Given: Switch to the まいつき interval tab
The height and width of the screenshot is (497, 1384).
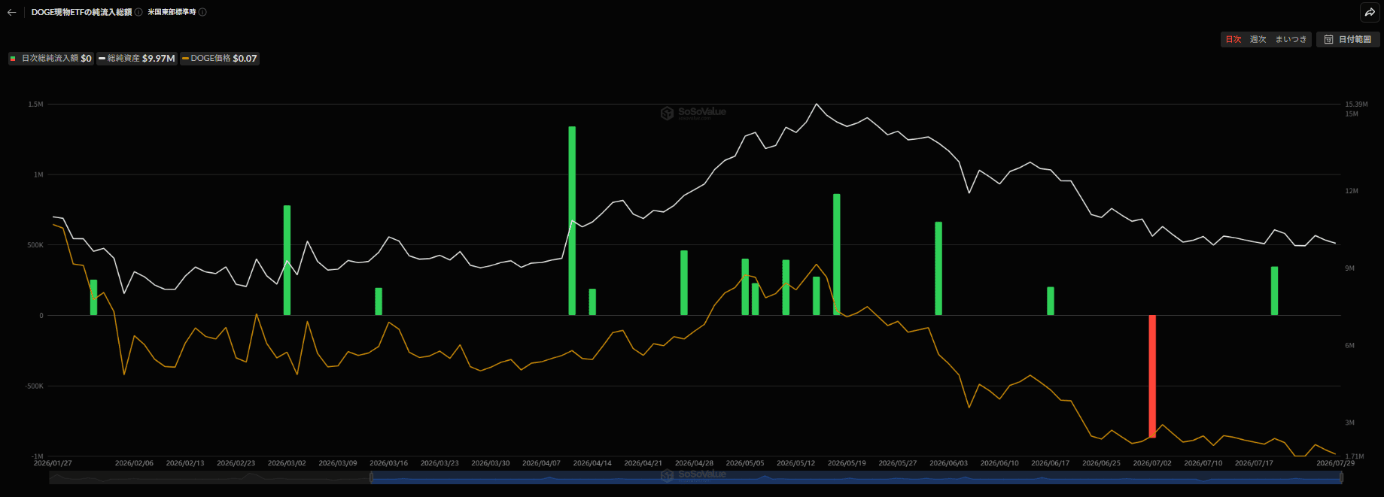Looking at the screenshot, I should pos(1291,39).
